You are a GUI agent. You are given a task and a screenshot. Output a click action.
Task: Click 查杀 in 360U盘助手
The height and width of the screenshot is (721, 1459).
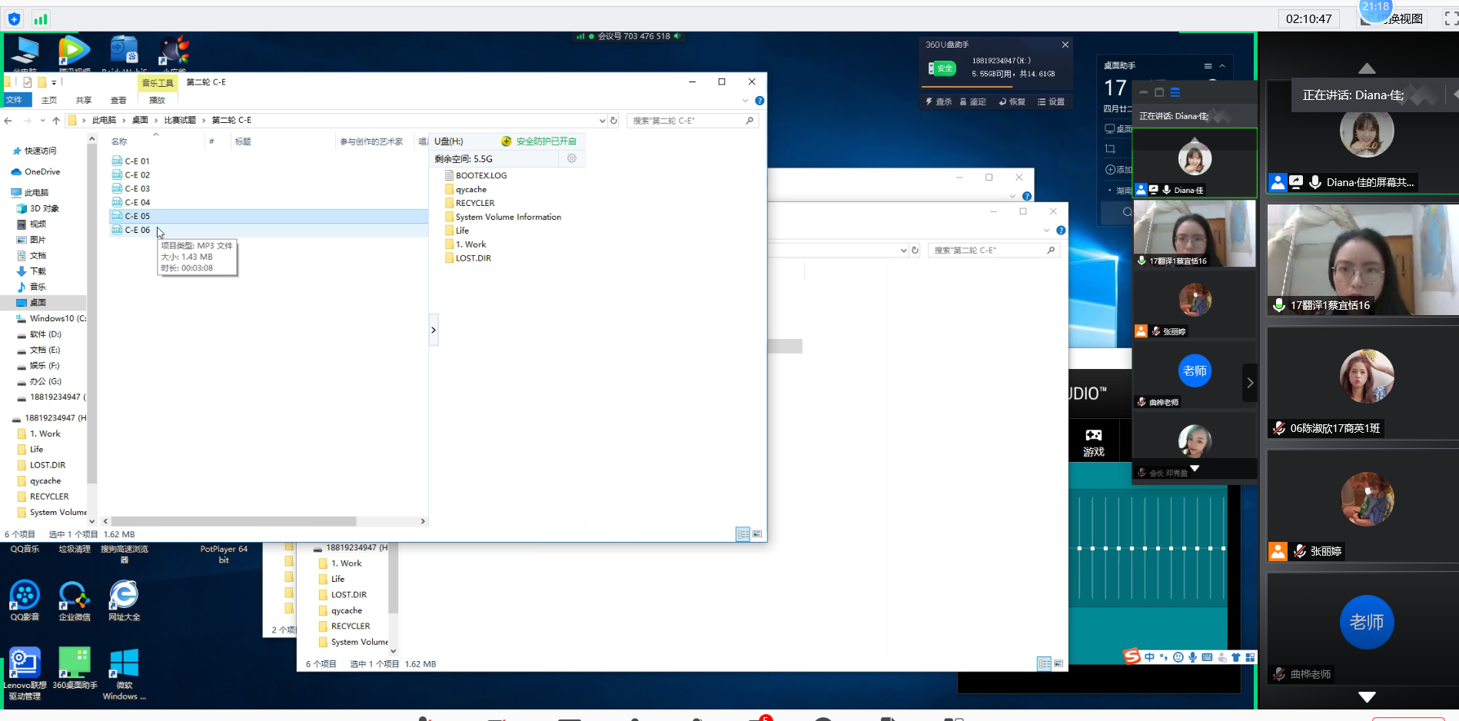(x=939, y=101)
